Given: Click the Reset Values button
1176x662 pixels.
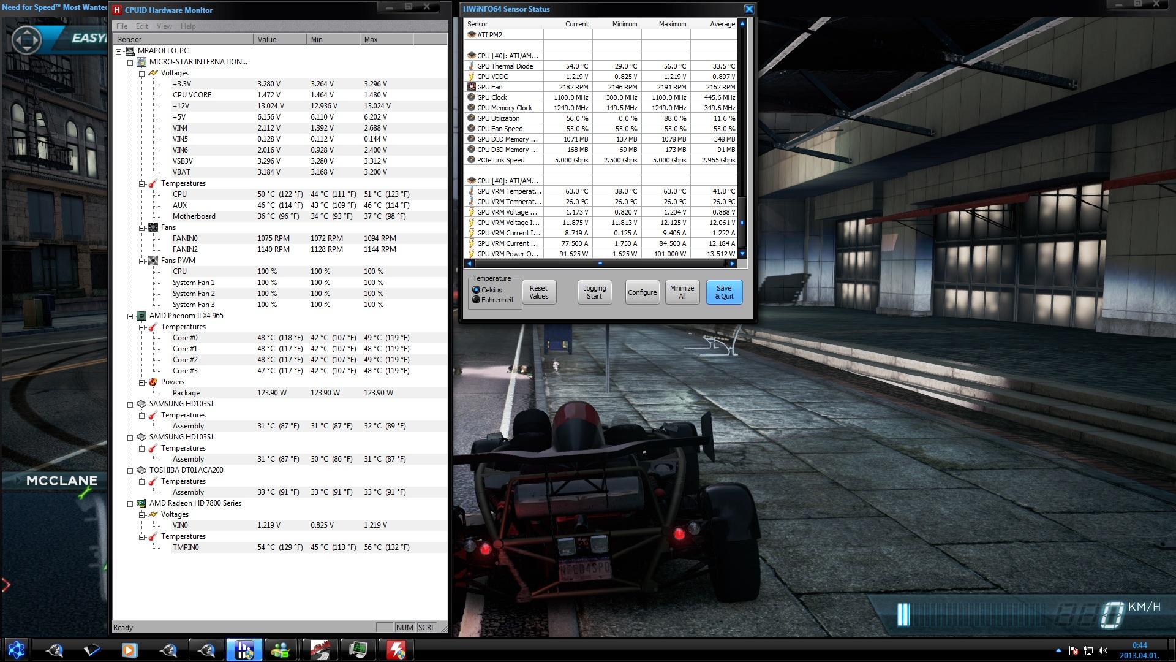Looking at the screenshot, I should pos(539,292).
